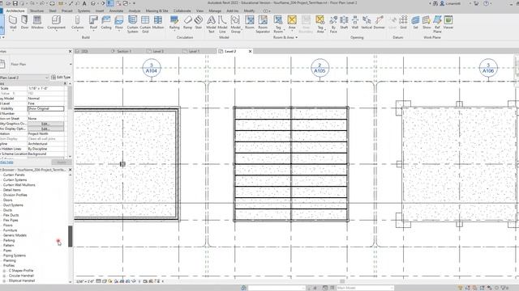The image size is (519, 291).
Task: Select the Shaft opening tool
Action: 344,23
